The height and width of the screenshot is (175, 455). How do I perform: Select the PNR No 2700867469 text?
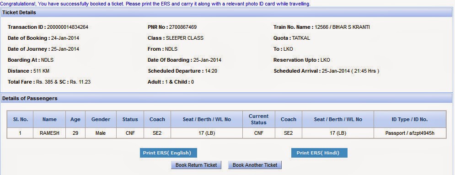click(x=172, y=27)
